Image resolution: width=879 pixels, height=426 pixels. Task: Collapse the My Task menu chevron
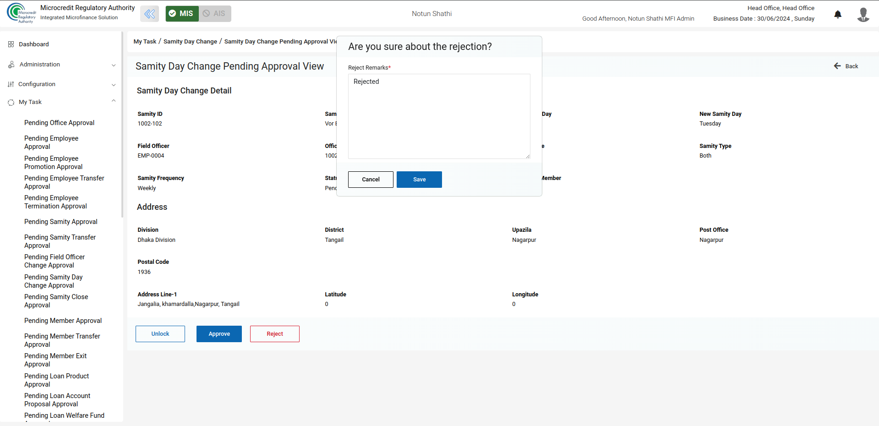(x=114, y=101)
